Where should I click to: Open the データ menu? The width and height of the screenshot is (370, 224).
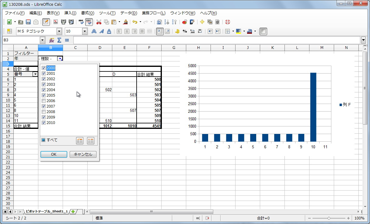coord(129,13)
